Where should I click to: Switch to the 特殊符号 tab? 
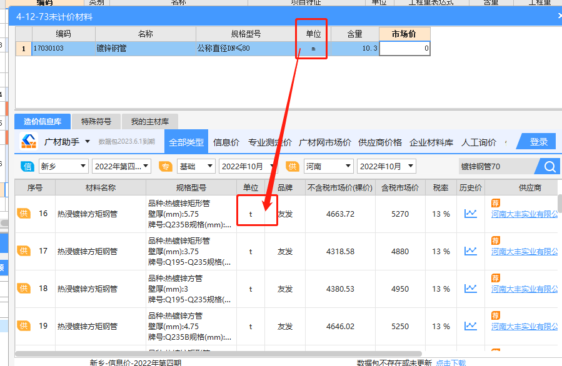coord(96,122)
